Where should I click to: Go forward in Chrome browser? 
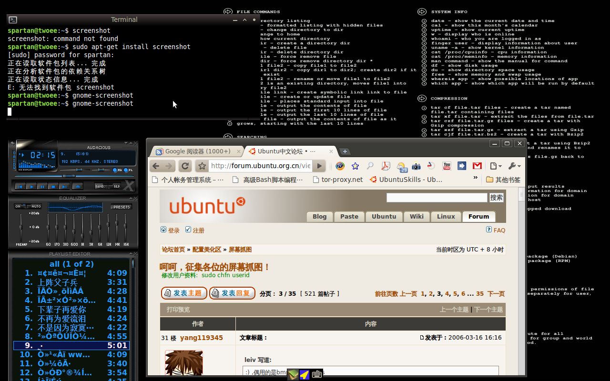[169, 166]
